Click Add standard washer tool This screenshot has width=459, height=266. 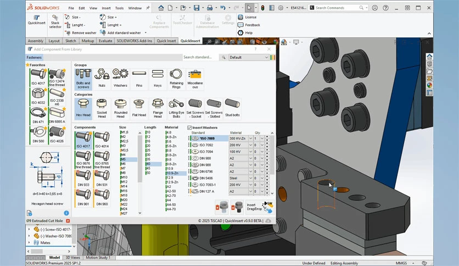(120, 33)
